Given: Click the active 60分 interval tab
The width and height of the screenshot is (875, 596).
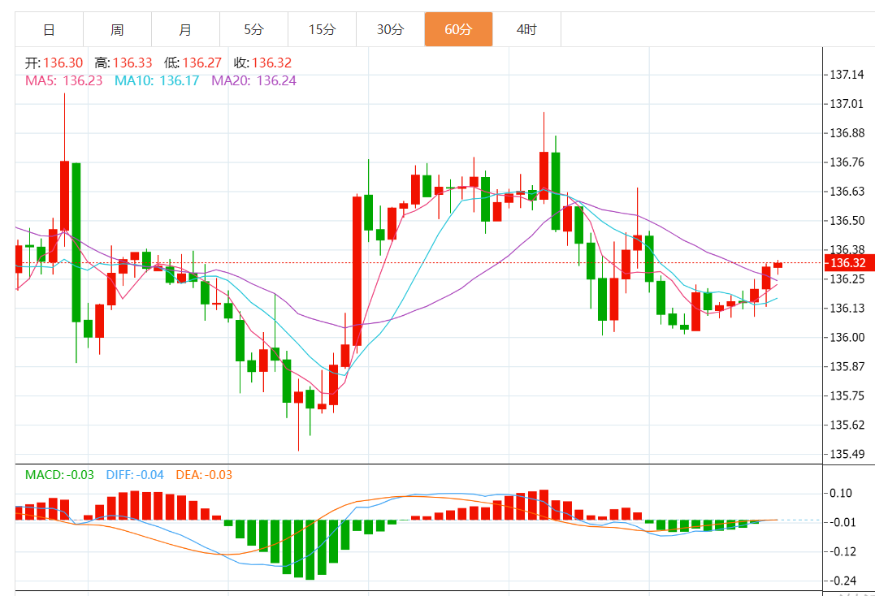Looking at the screenshot, I should click(458, 30).
